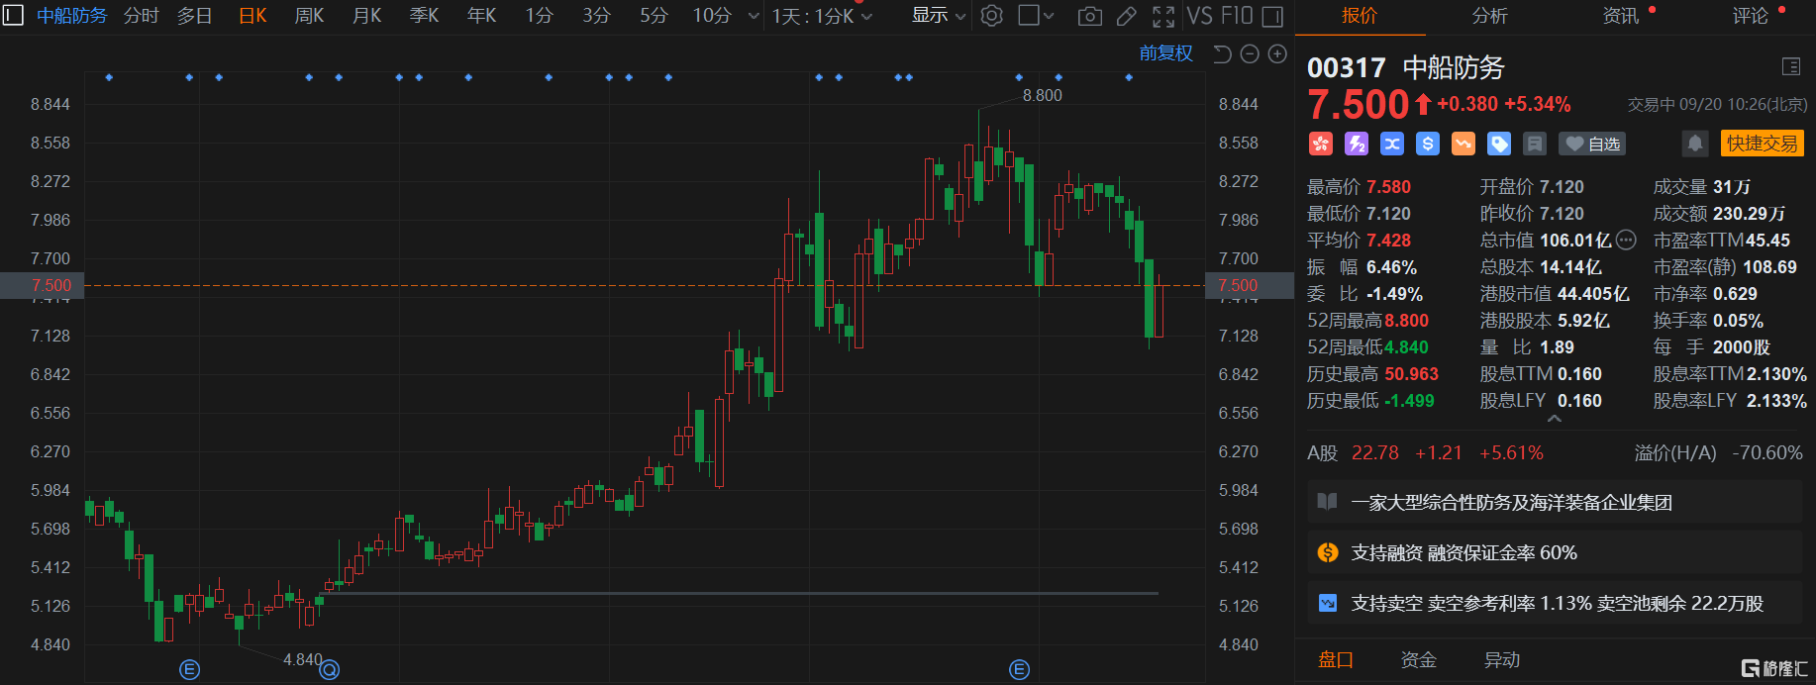This screenshot has height=685, width=1816.
Task: Click the right E event marker below chart
Action: (1019, 670)
